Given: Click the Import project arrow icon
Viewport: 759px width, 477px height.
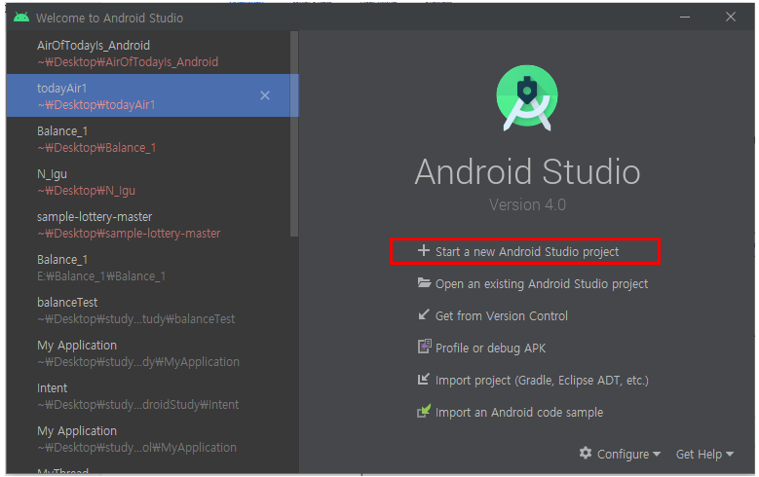Looking at the screenshot, I should [424, 379].
